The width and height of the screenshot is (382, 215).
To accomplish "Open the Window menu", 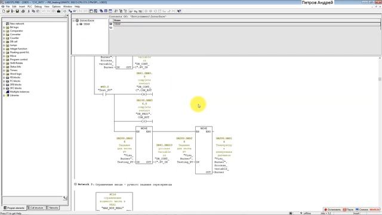I will [x=67, y=7].
